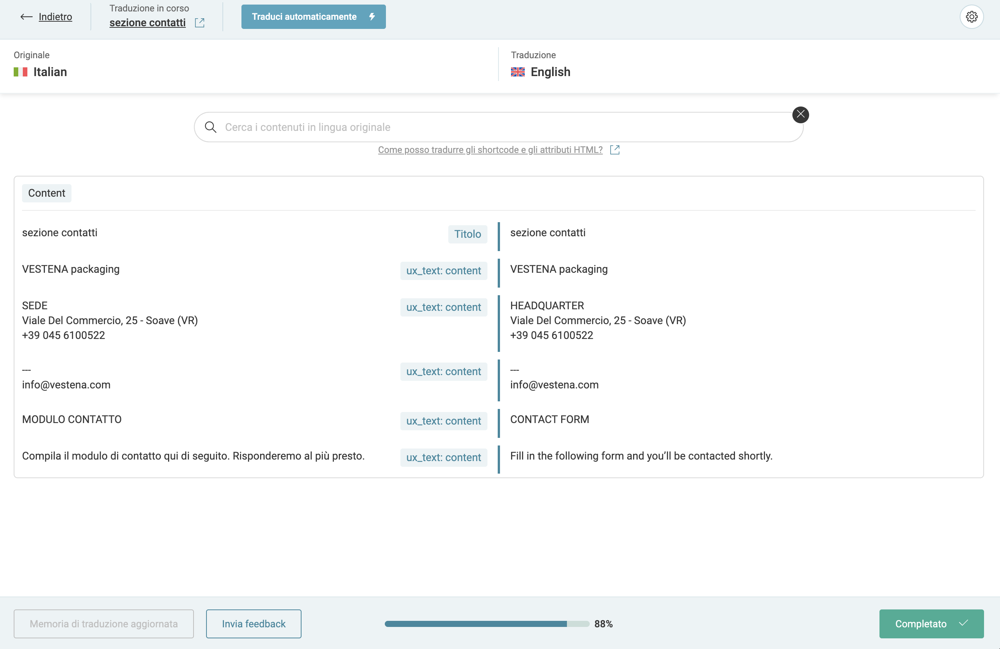Screen dimensions: 1000x649
Task: Open the sezione contatti page link
Action: [148, 23]
